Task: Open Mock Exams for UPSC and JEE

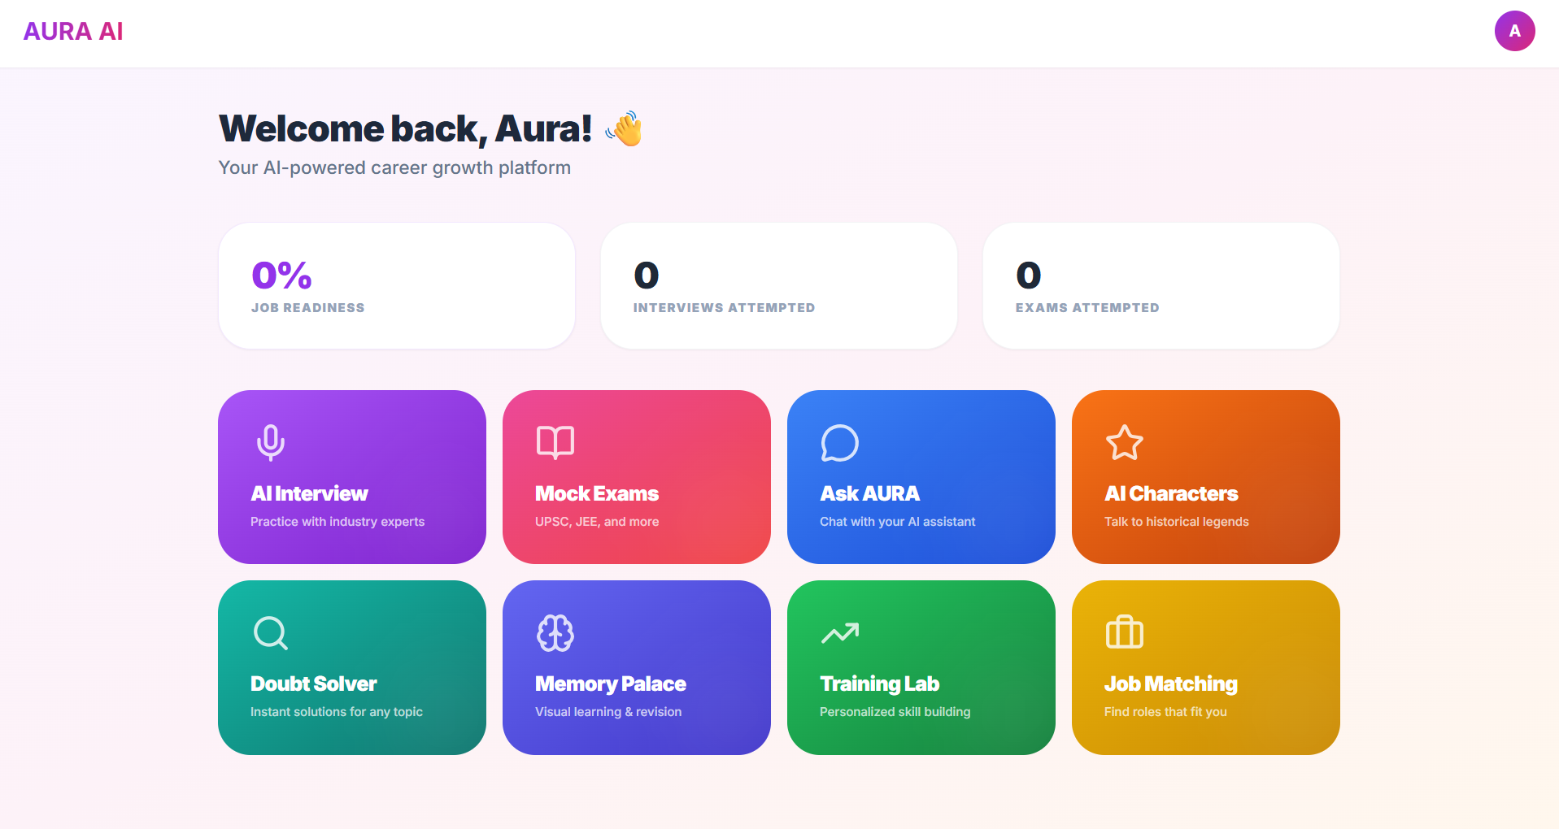Action: click(636, 477)
